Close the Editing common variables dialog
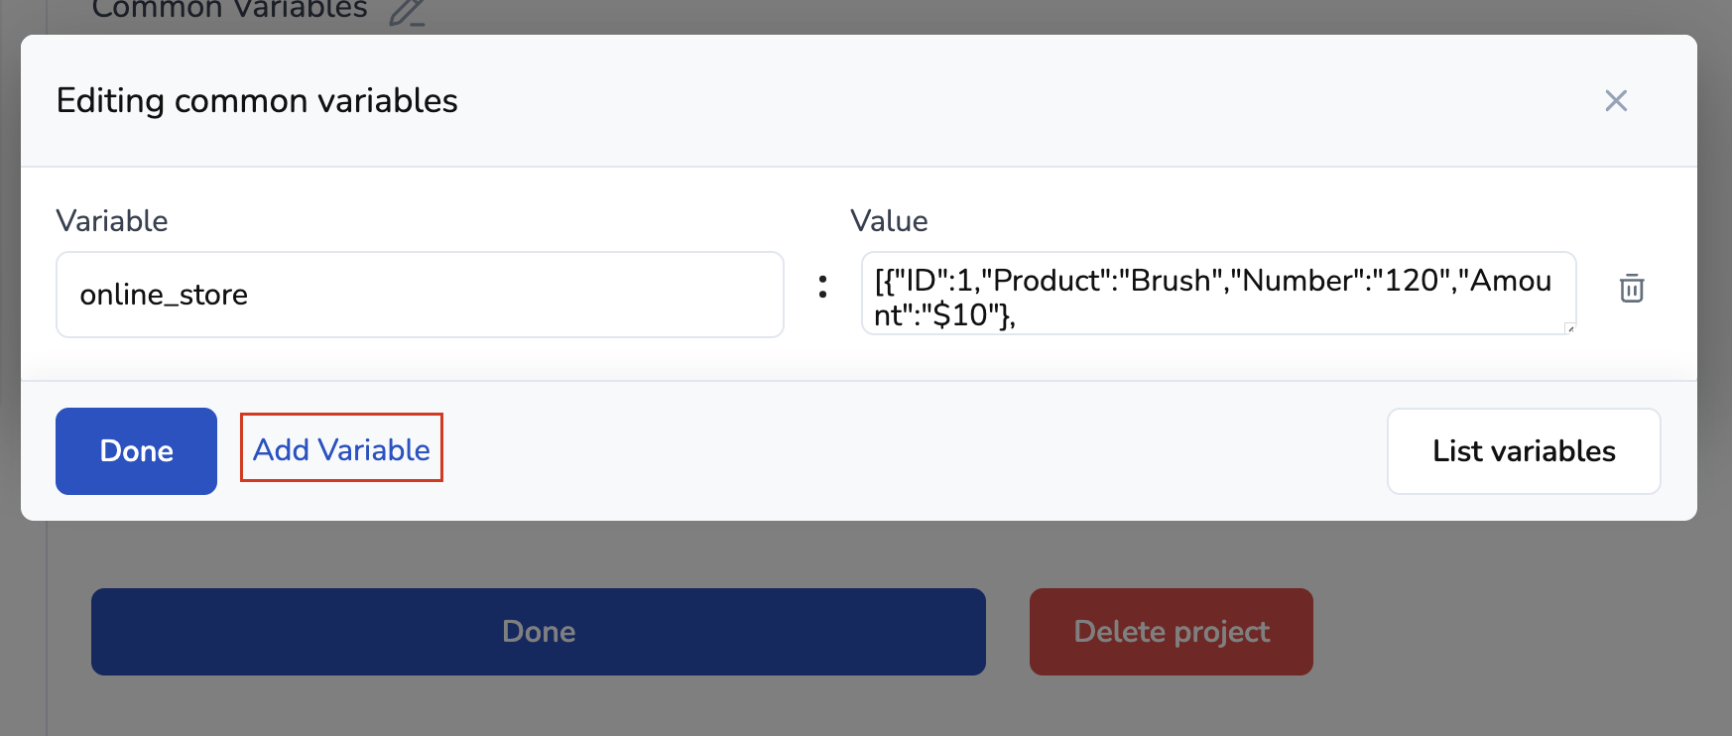This screenshot has height=736, width=1732. click(1616, 100)
